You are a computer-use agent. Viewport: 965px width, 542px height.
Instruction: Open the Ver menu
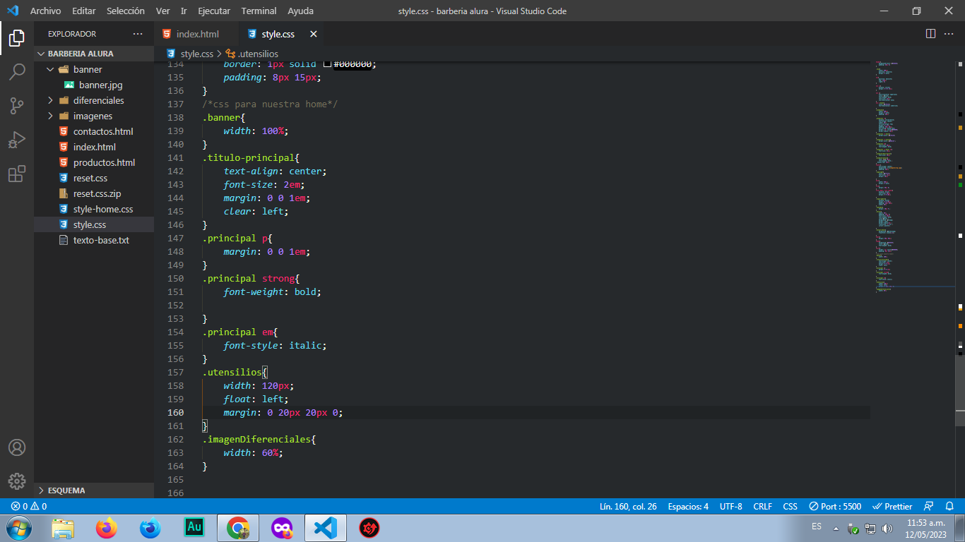162,11
